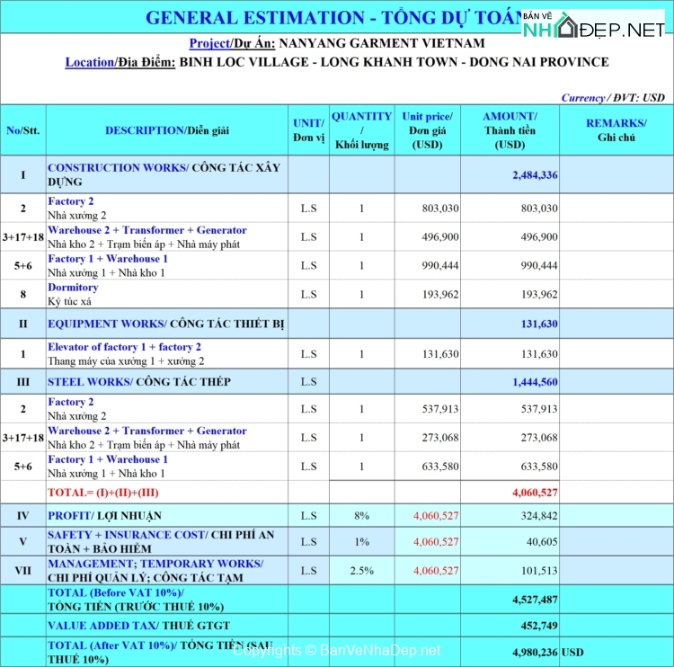This screenshot has height=667, width=674.
Task: Click the Project name Nanyang Garment Vietnam line
Action: pyautogui.click(x=336, y=43)
